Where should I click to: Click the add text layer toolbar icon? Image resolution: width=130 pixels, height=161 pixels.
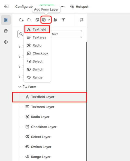coord(55,20)
